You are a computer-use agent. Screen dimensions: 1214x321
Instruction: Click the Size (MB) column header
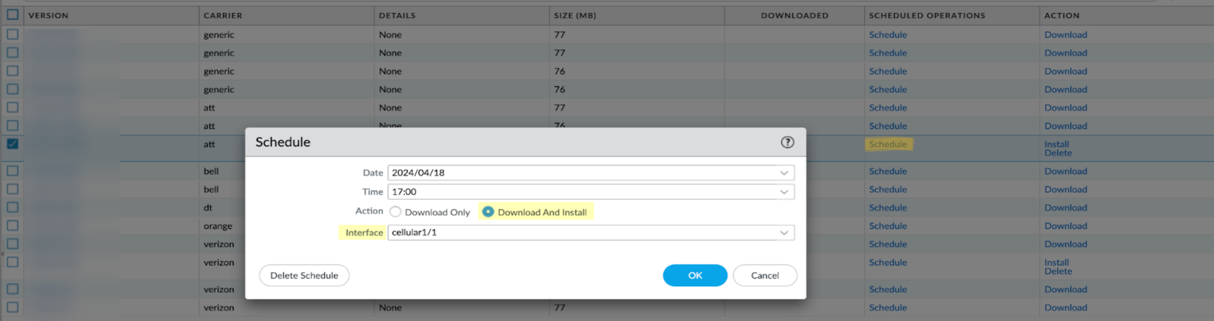(575, 16)
